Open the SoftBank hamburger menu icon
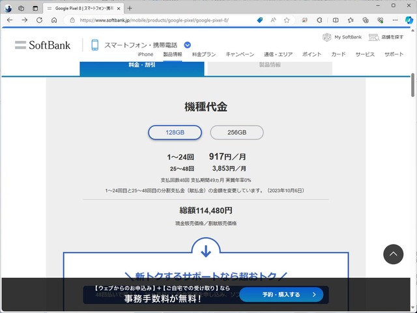 point(20,45)
